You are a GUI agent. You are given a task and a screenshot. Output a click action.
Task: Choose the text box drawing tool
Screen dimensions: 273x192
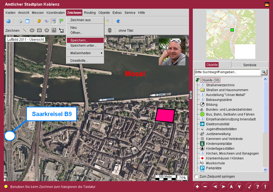point(54,30)
